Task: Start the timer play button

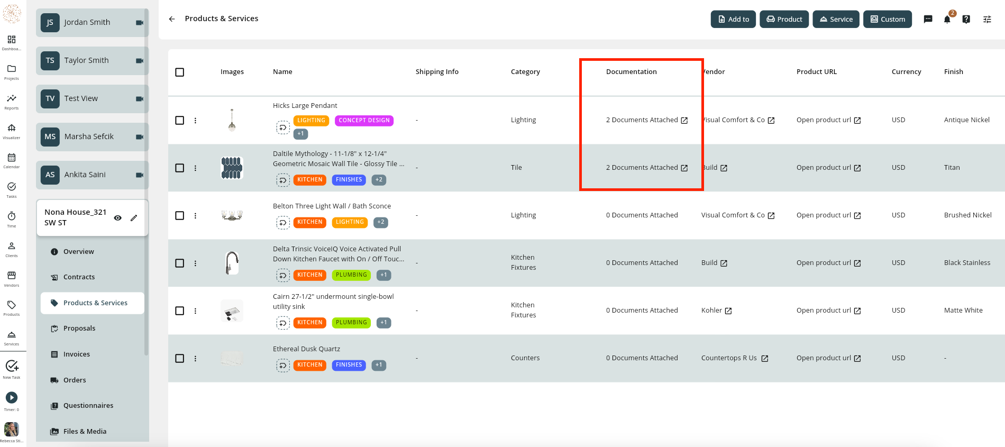Action: (12, 397)
